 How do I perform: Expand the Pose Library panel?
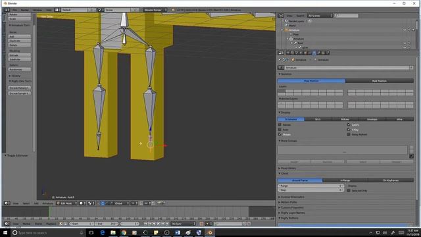click(287, 169)
